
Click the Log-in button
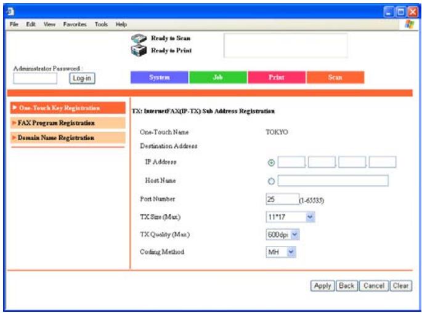click(82, 79)
